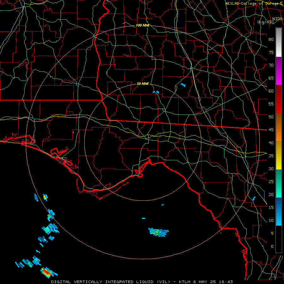Image resolution: width=284 pixels, height=284 pixels.
Task: Pick the brown-orange segment of the VIL scale
Action: pyautogui.click(x=279, y=127)
